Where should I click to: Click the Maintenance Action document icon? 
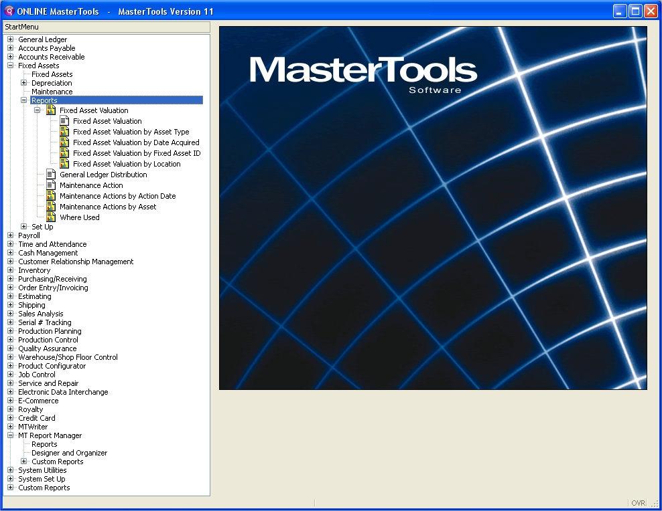(x=51, y=185)
